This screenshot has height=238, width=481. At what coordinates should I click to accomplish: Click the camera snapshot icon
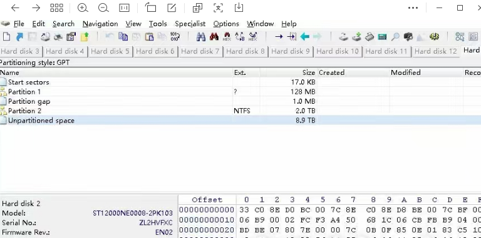coord(408,37)
